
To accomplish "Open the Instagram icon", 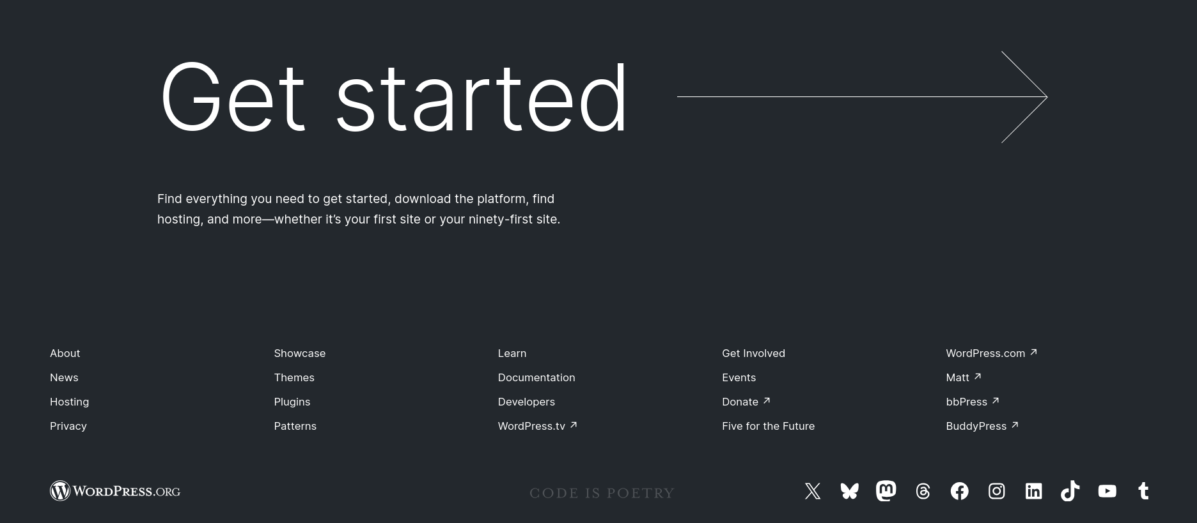I will (996, 491).
